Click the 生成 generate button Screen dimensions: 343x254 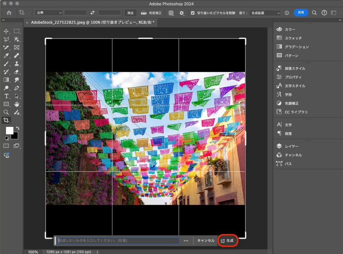pyautogui.click(x=227, y=241)
